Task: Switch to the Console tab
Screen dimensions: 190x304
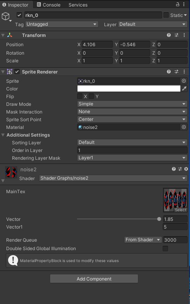Action: (49, 5)
